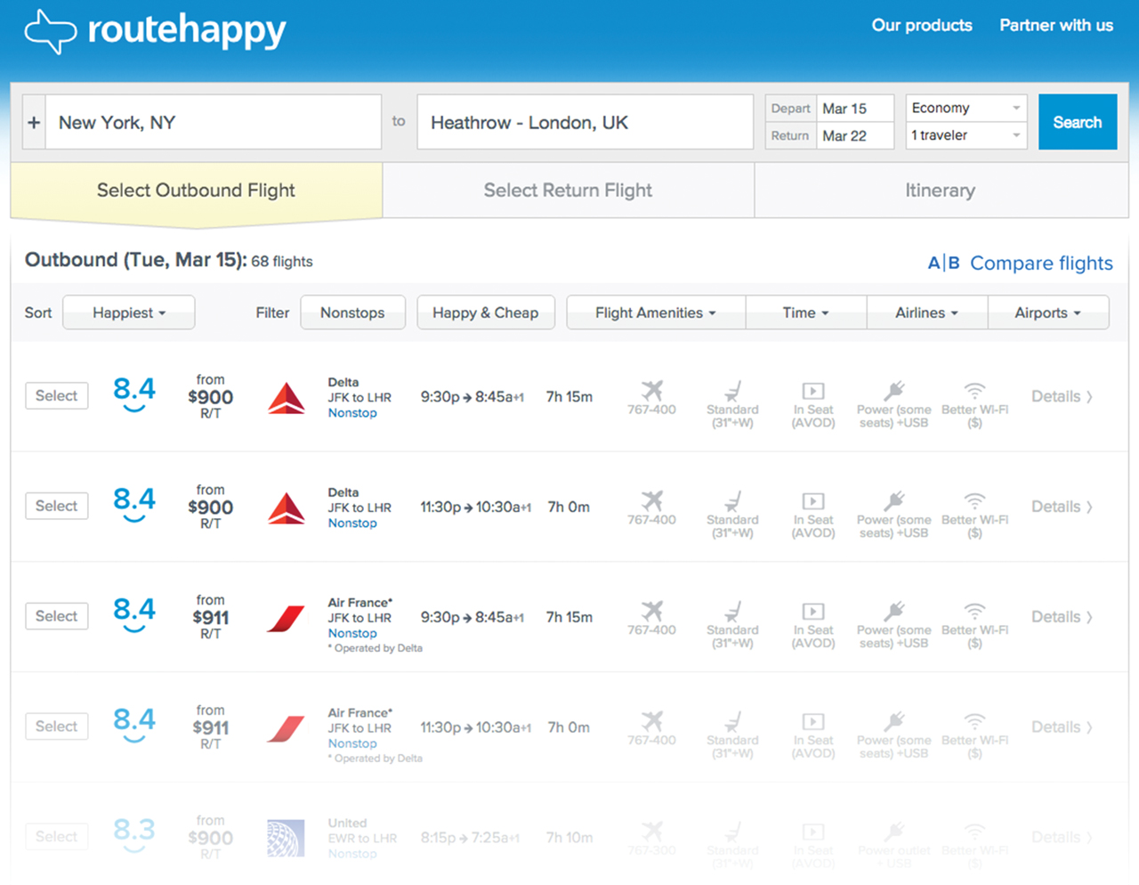The height and width of the screenshot is (885, 1139).
Task: Click Heathrow - London, UK destination field
Action: [585, 122]
